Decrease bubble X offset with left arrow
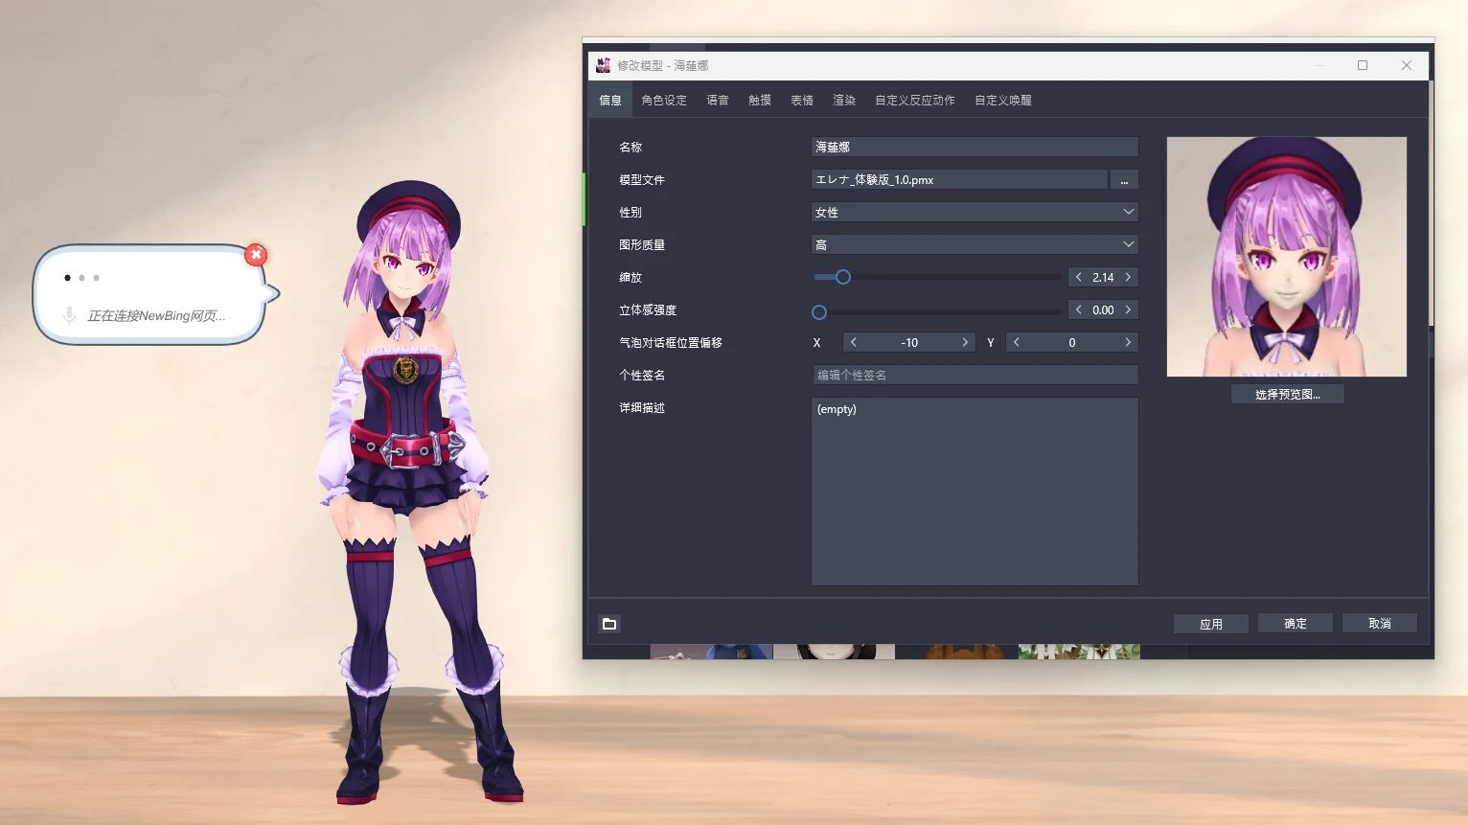The width and height of the screenshot is (1468, 825). click(854, 343)
